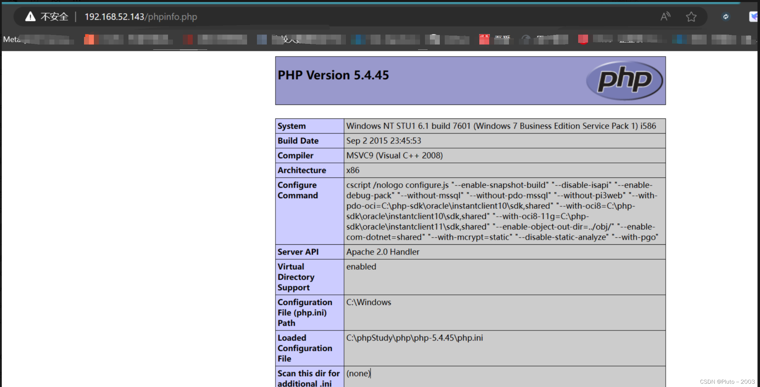760x387 pixels.
Task: Select the Configure Command label cell
Action: coord(310,211)
